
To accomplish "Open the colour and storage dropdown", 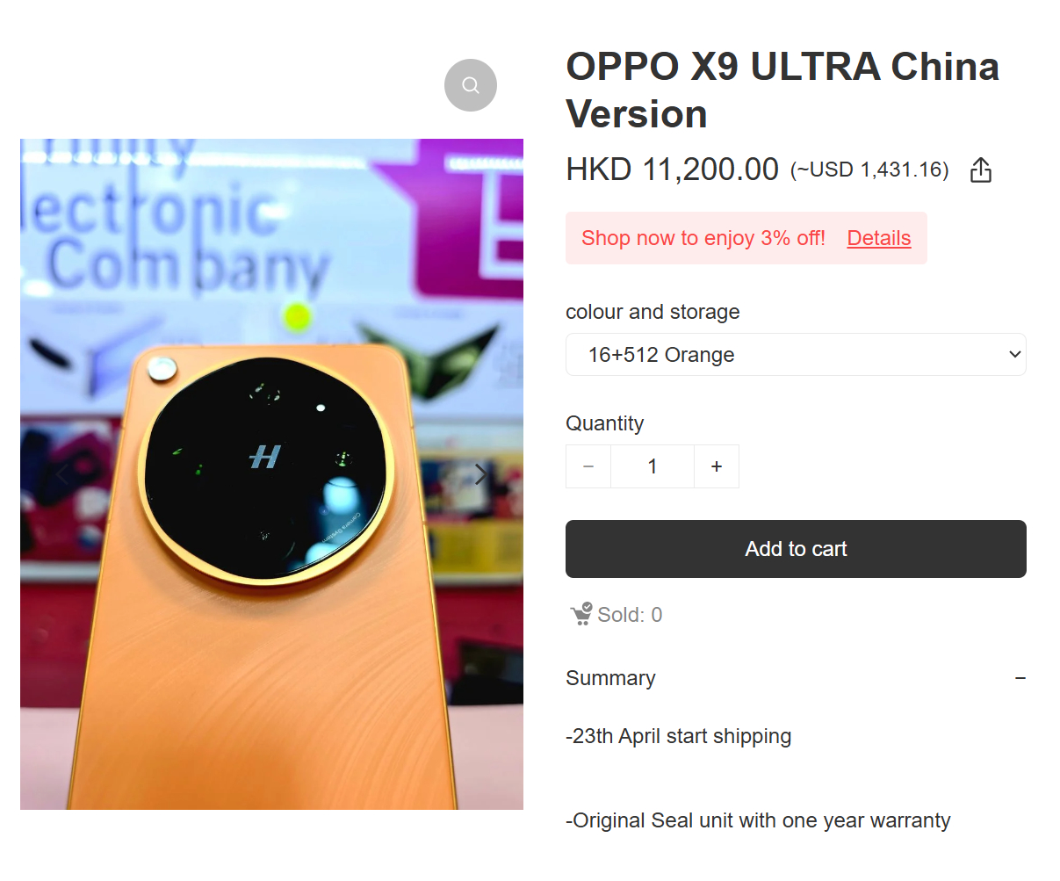I will coord(796,355).
